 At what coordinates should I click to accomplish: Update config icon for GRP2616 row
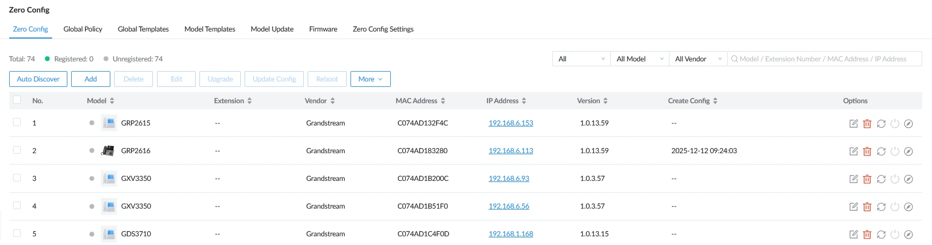881,152
